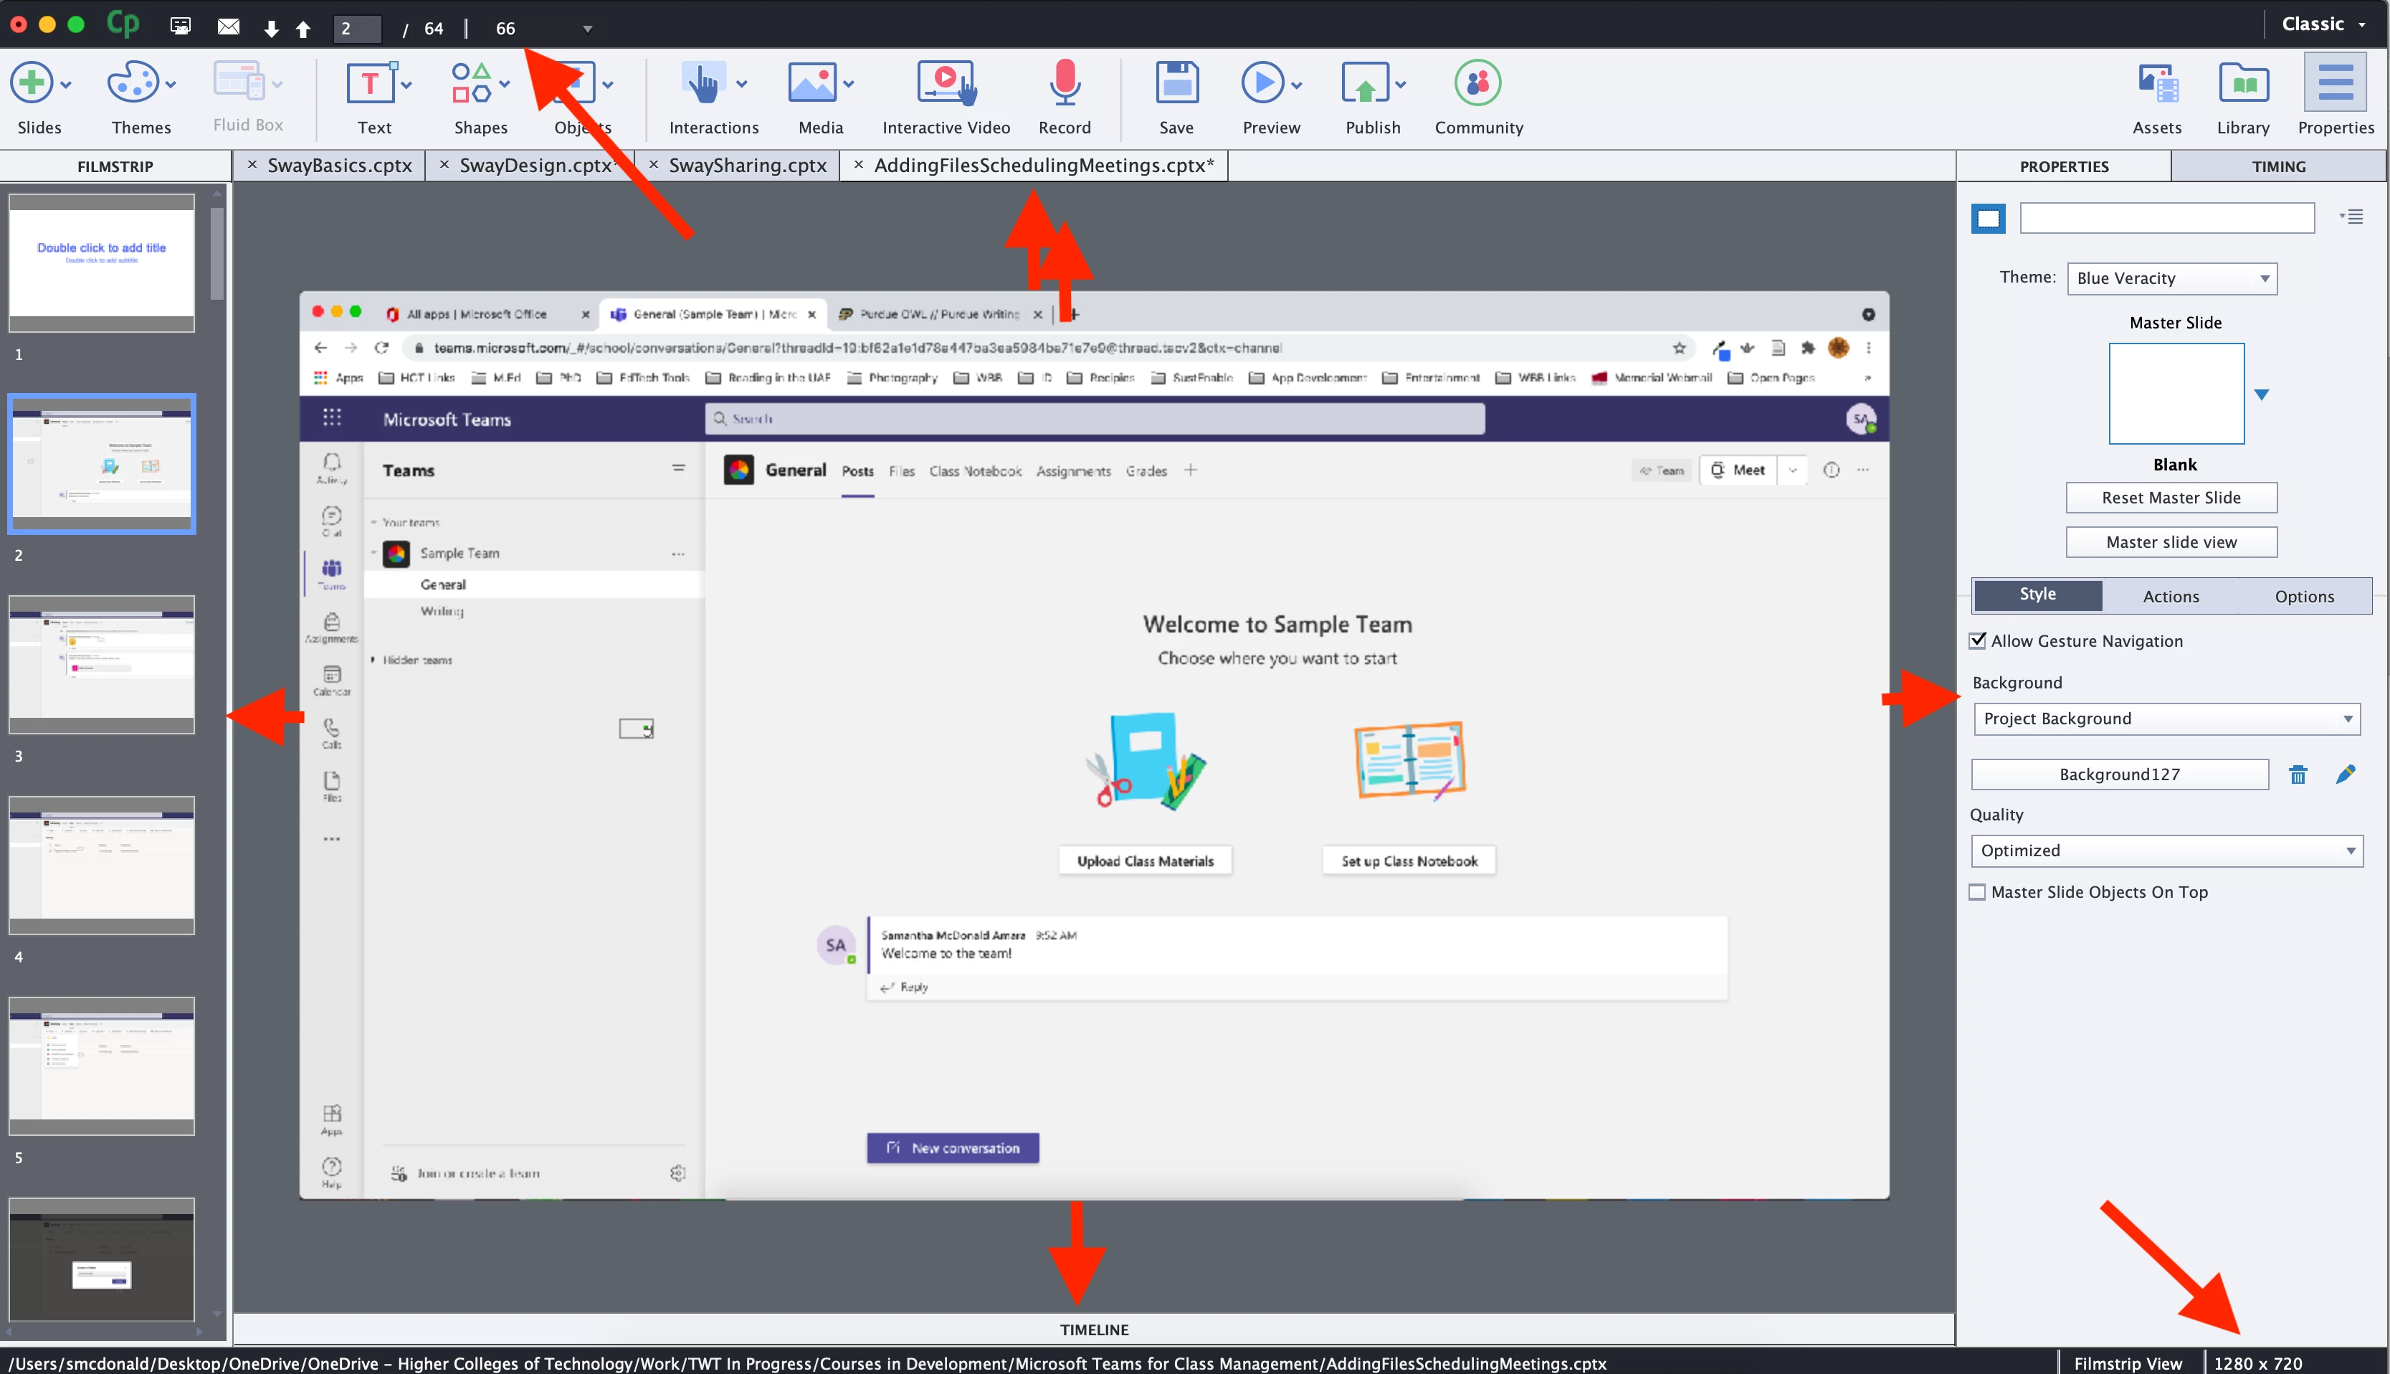The height and width of the screenshot is (1374, 2390).
Task: Click the Record microphone icon
Action: tap(1064, 83)
